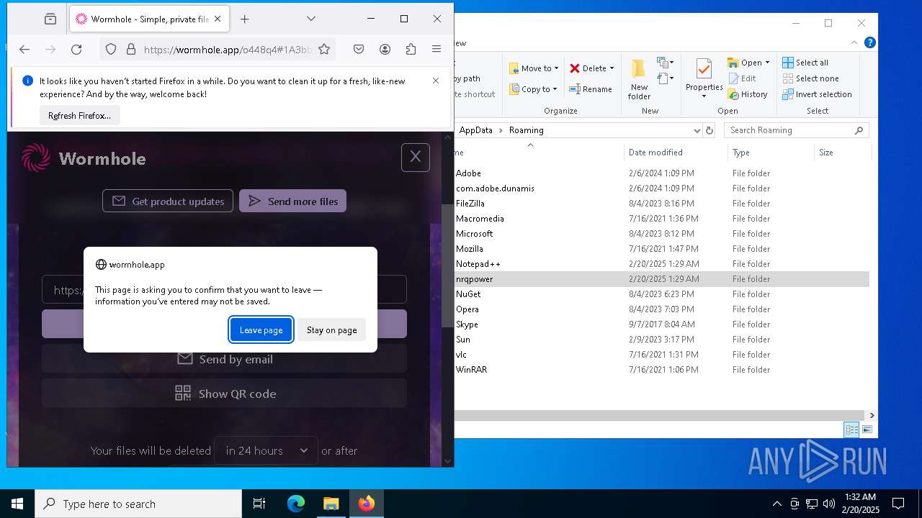The width and height of the screenshot is (922, 518).
Task: Open Move to dropdown in Explorer
Action: coord(534,68)
